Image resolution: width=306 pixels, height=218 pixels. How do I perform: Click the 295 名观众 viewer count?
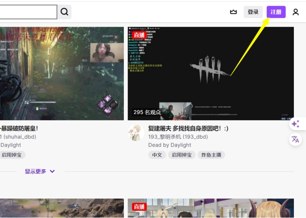147,112
